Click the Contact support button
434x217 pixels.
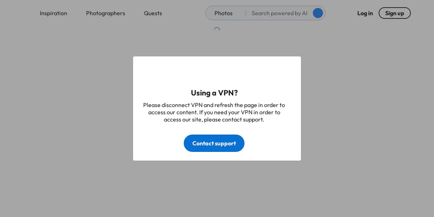click(214, 143)
